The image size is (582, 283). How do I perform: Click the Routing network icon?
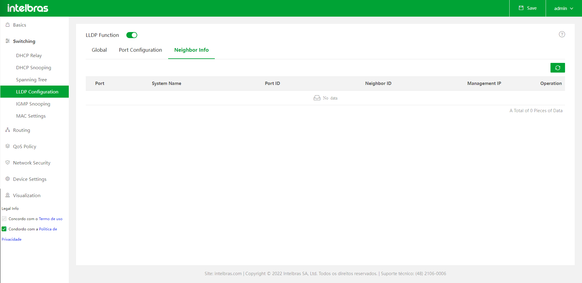pyautogui.click(x=8, y=130)
